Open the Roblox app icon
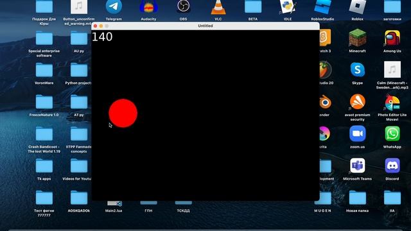This screenshot has width=411, height=231. pyautogui.click(x=357, y=6)
